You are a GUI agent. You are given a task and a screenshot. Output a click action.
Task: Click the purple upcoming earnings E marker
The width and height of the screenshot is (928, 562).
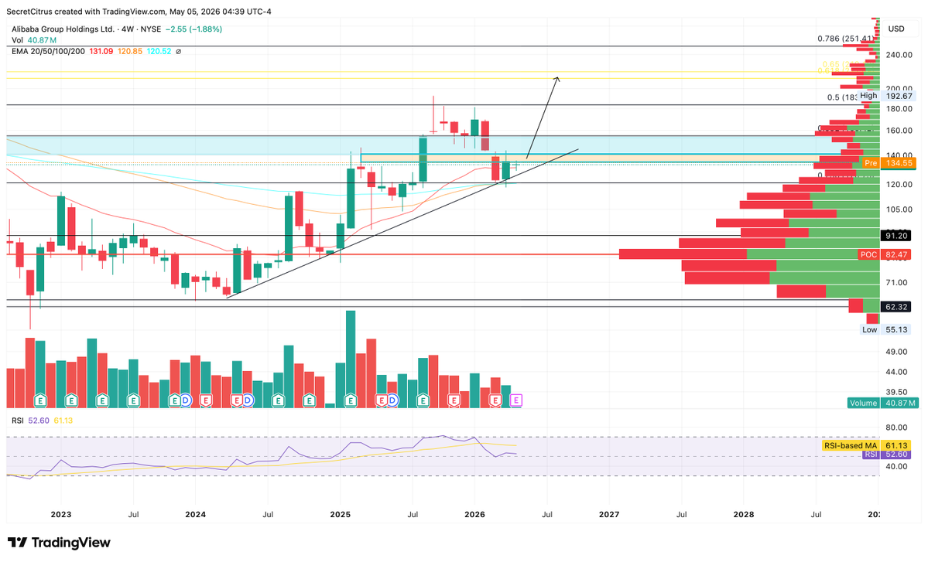[516, 400]
